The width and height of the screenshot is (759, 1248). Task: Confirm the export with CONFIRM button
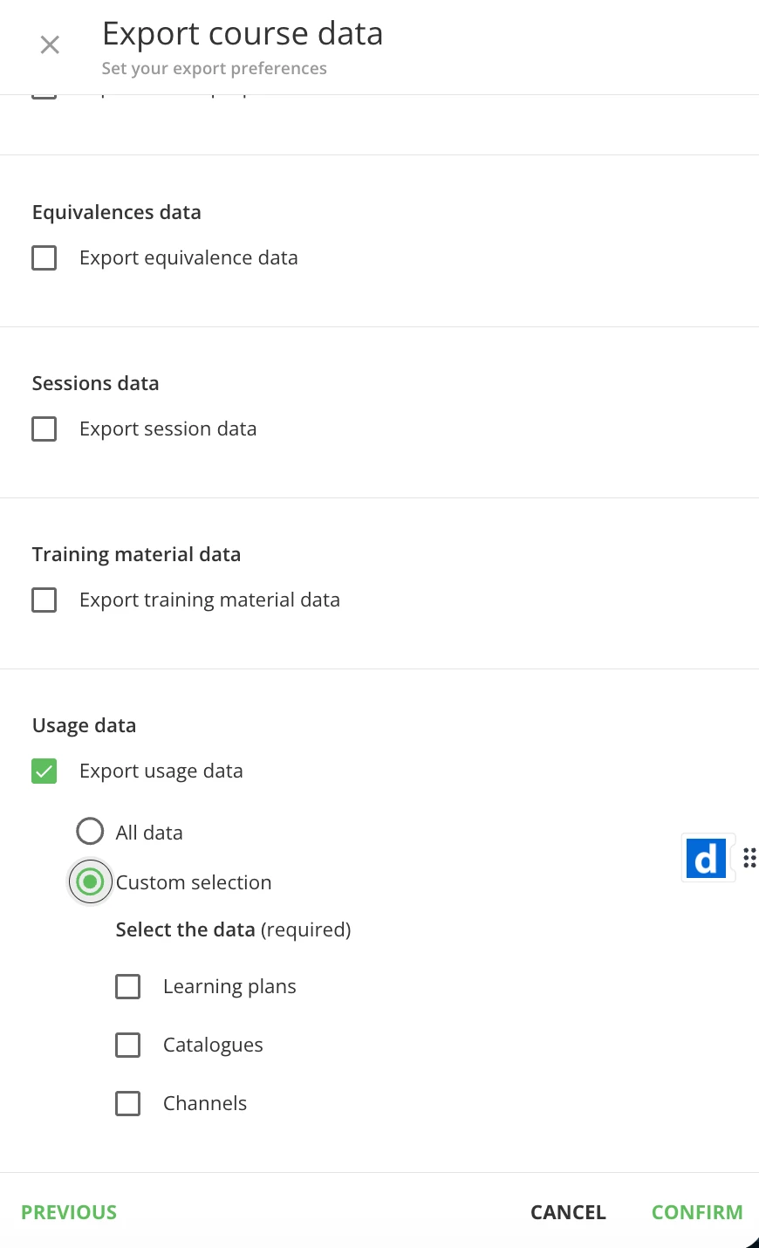(x=697, y=1212)
